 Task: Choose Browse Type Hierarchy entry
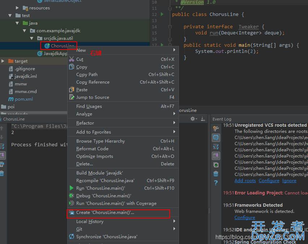[x=123, y=141]
